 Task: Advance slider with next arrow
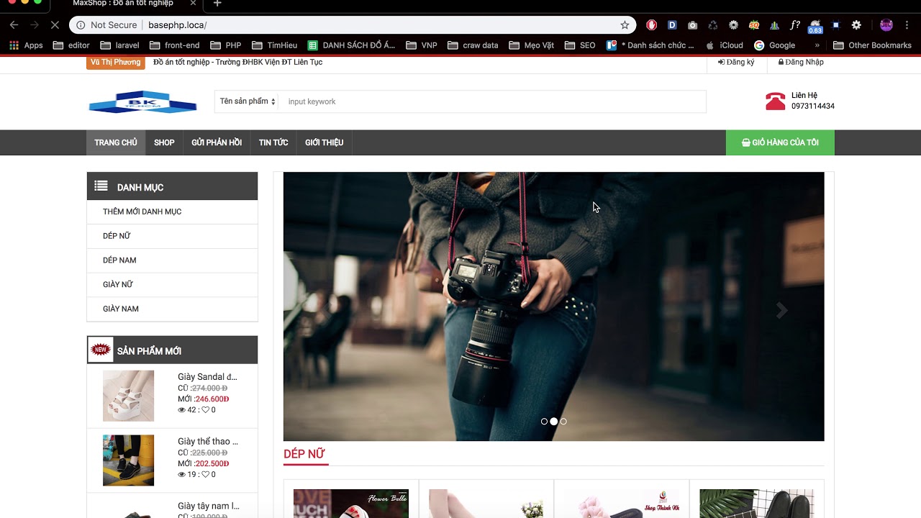782,311
